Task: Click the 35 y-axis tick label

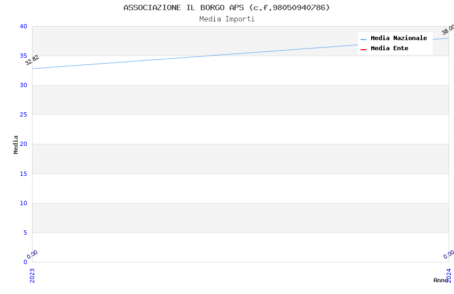Action: tap(24, 56)
